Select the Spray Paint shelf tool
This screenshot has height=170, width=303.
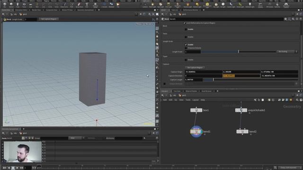click(x=79, y=5)
